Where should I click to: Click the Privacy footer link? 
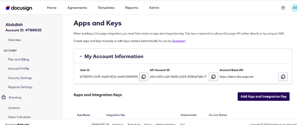tap(148, 124)
